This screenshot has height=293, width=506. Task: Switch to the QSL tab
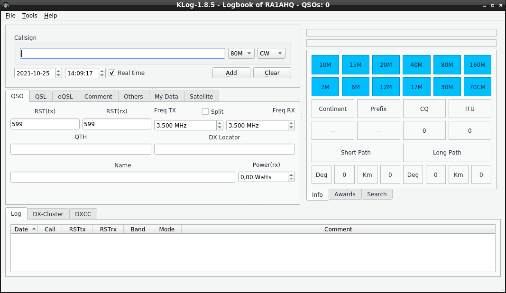click(41, 97)
